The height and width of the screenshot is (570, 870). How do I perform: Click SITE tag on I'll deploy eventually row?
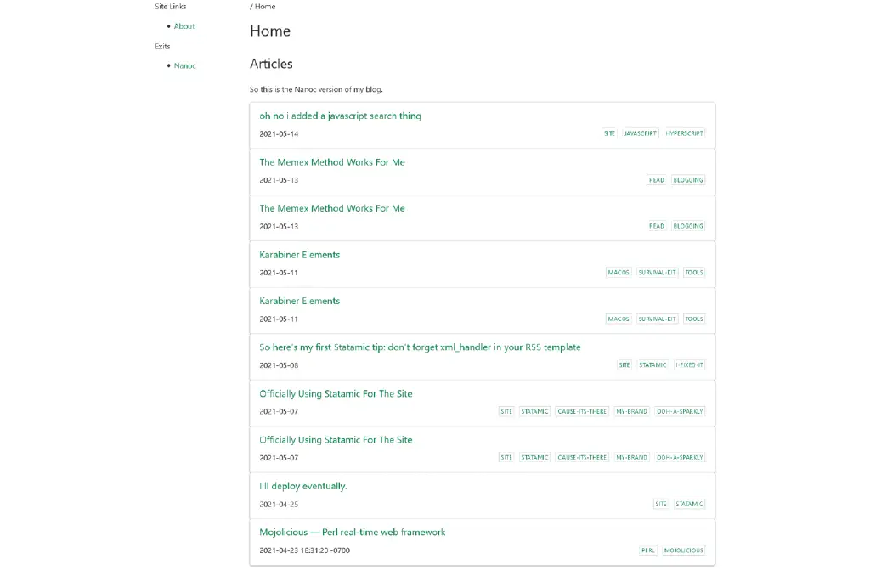point(661,504)
